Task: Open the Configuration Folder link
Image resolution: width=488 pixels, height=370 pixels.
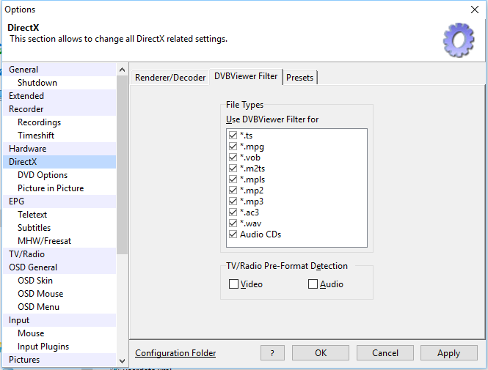Action: pos(175,353)
